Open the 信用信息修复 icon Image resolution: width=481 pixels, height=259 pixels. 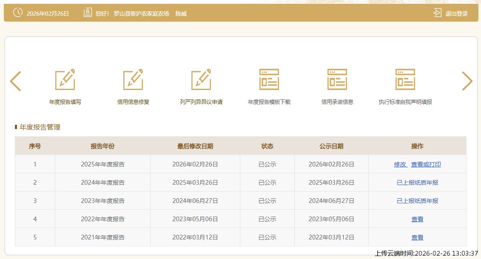pyautogui.click(x=133, y=79)
